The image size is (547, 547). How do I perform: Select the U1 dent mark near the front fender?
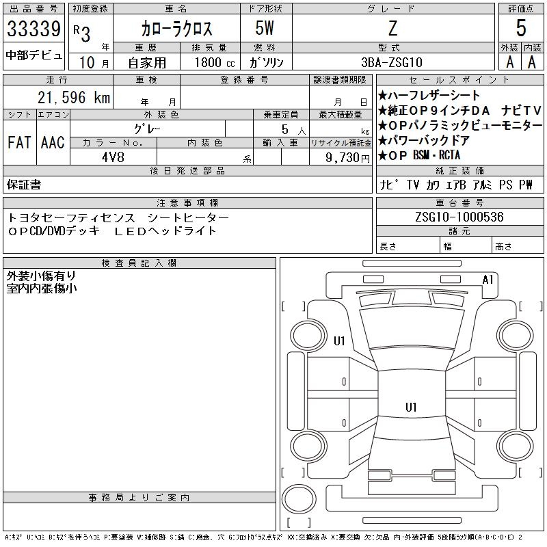click(339, 341)
